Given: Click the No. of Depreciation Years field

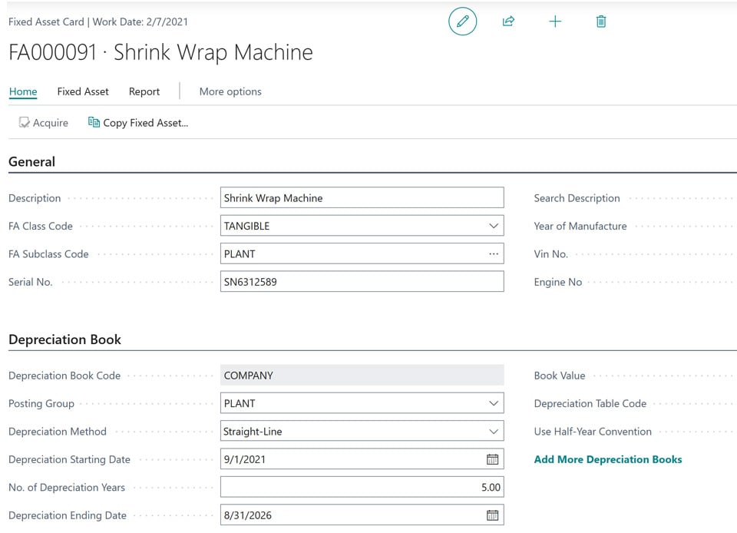Looking at the screenshot, I should pos(362,487).
